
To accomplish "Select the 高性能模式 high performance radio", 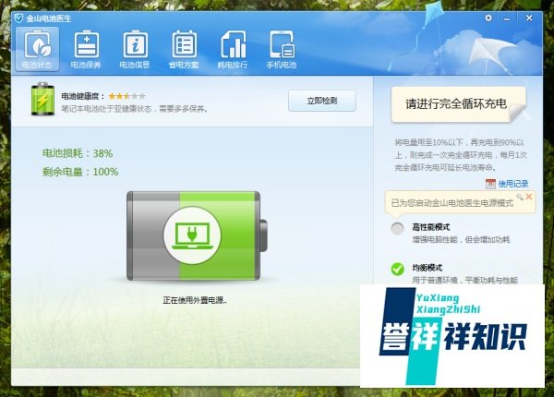I will [397, 229].
